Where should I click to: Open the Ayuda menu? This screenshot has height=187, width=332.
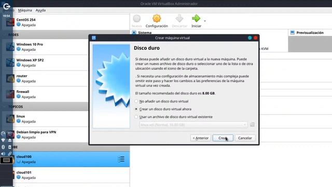40,10
